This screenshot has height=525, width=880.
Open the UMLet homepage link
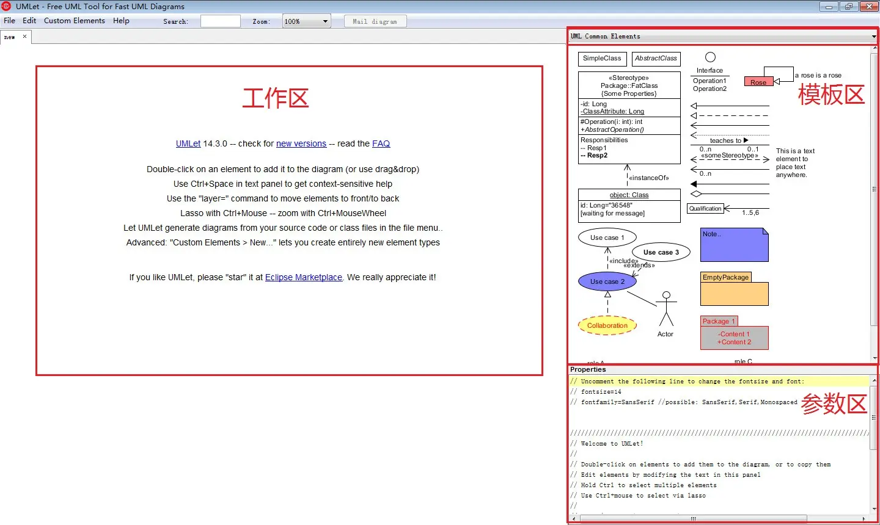[188, 143]
